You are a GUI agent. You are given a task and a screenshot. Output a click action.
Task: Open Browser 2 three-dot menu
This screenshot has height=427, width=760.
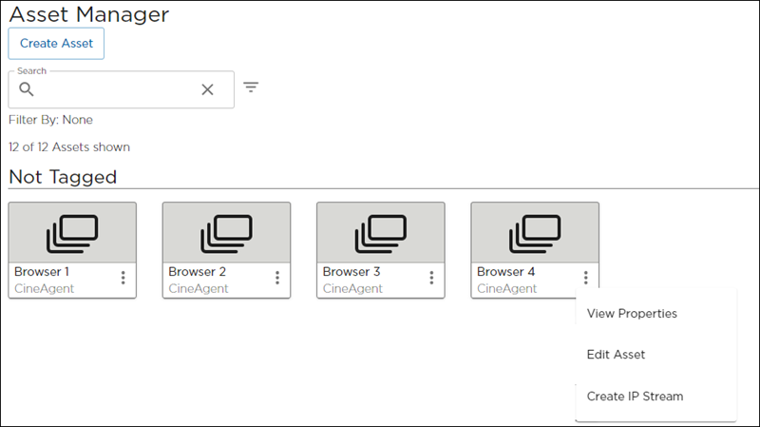(277, 278)
